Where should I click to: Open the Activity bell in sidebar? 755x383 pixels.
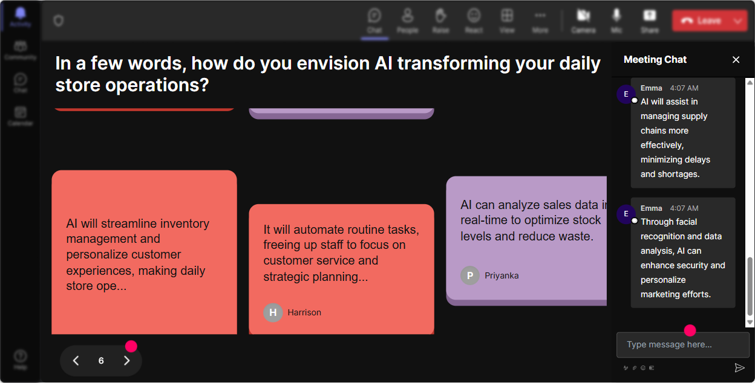tap(20, 17)
